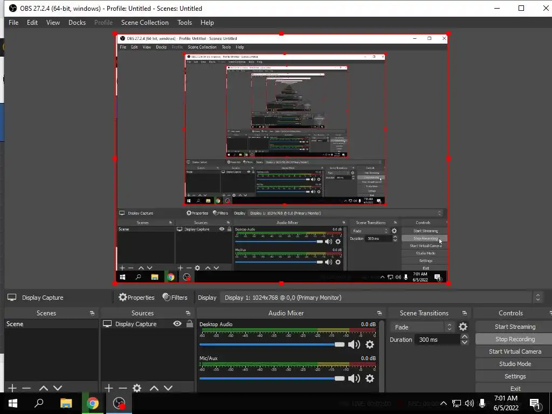Open network status tray icon

click(x=457, y=403)
